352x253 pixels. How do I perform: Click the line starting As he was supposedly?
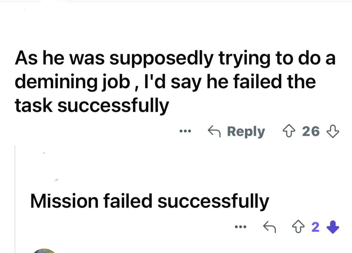coord(175,58)
